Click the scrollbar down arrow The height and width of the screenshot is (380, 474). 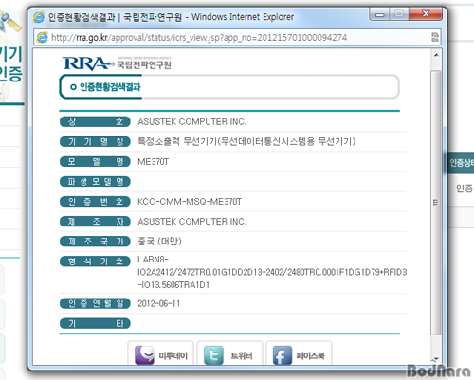tap(436, 359)
